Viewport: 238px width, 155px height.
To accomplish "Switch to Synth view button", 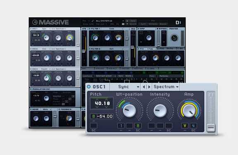I will click(x=143, y=24).
